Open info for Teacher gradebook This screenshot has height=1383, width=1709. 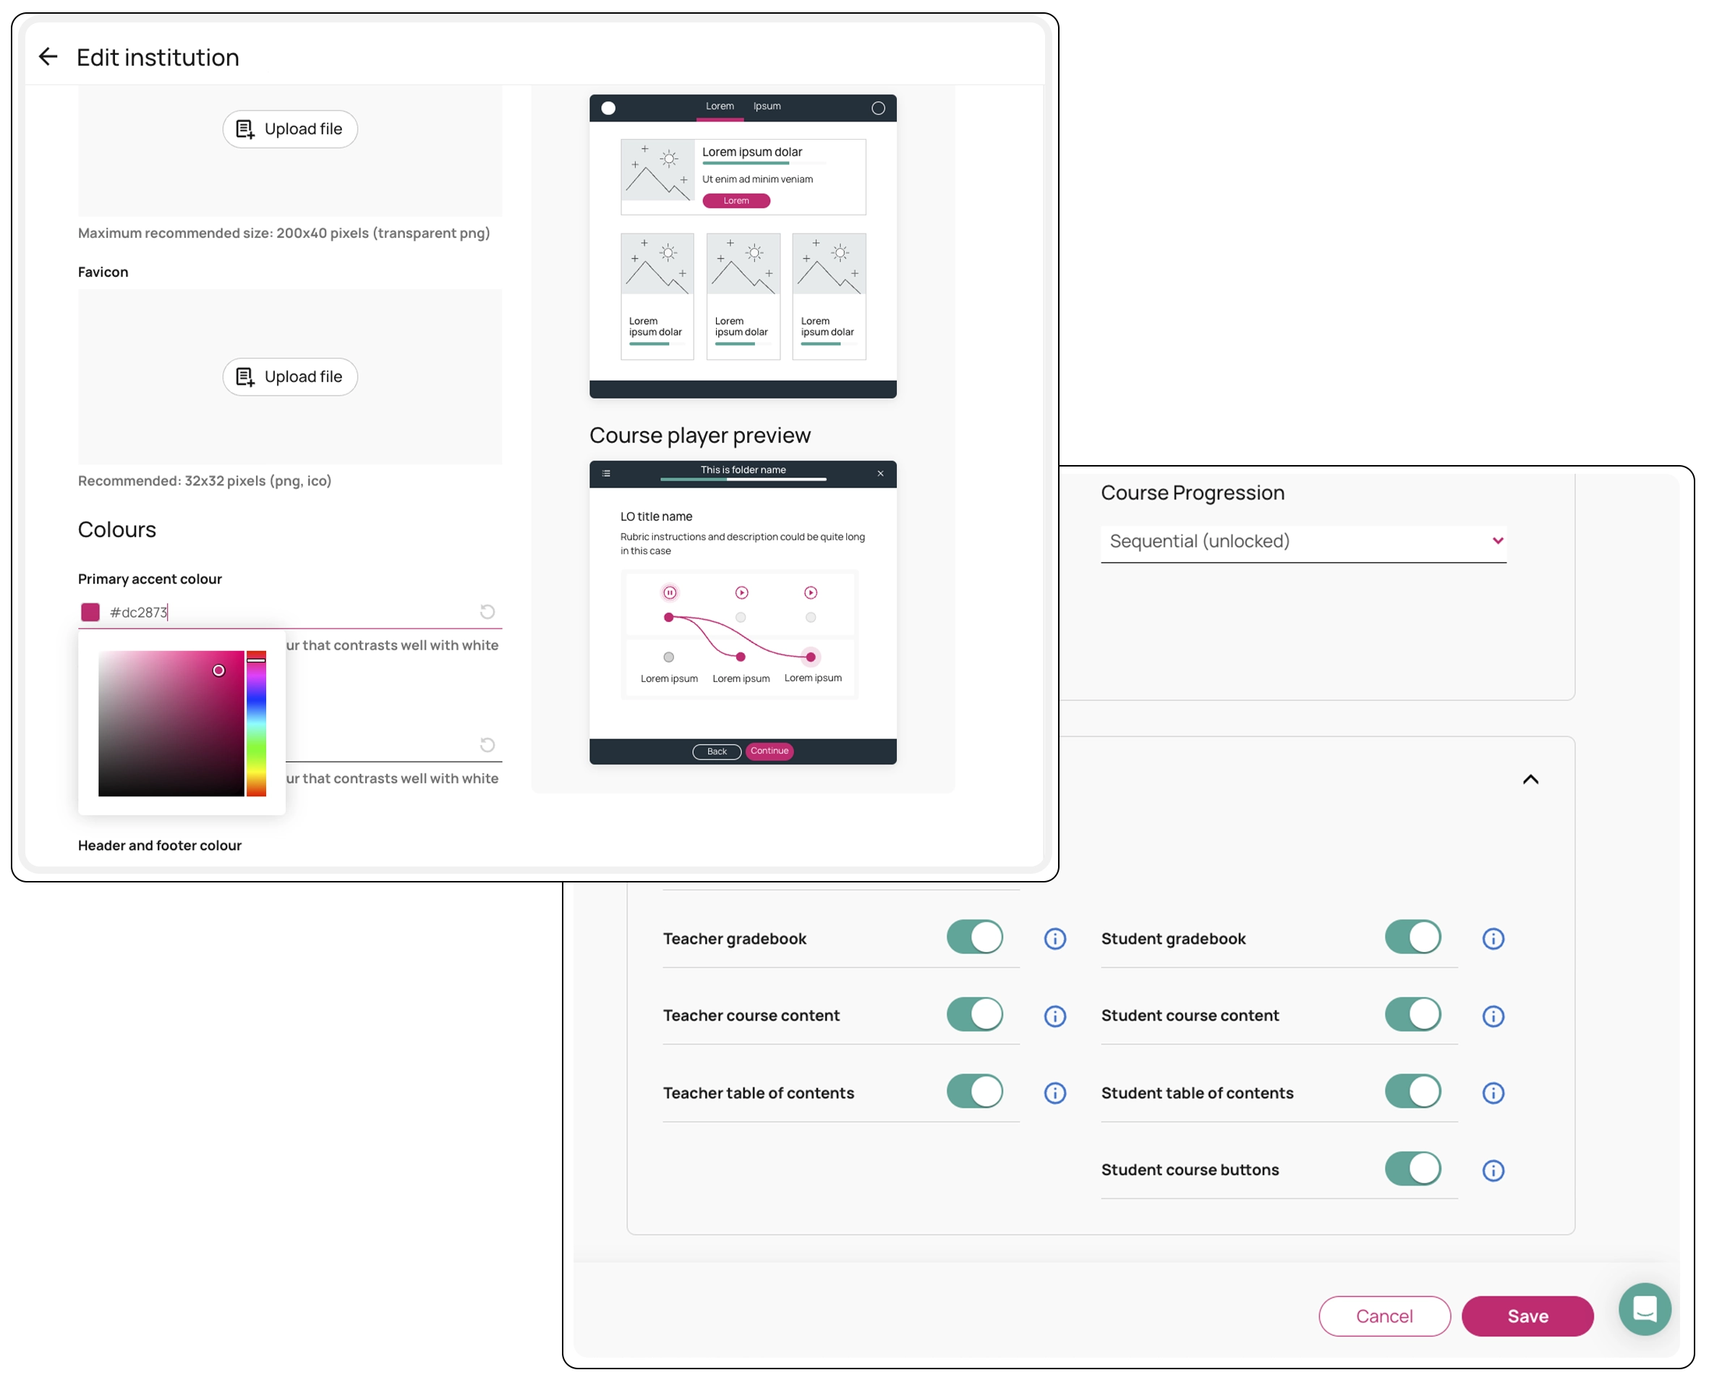point(1054,938)
